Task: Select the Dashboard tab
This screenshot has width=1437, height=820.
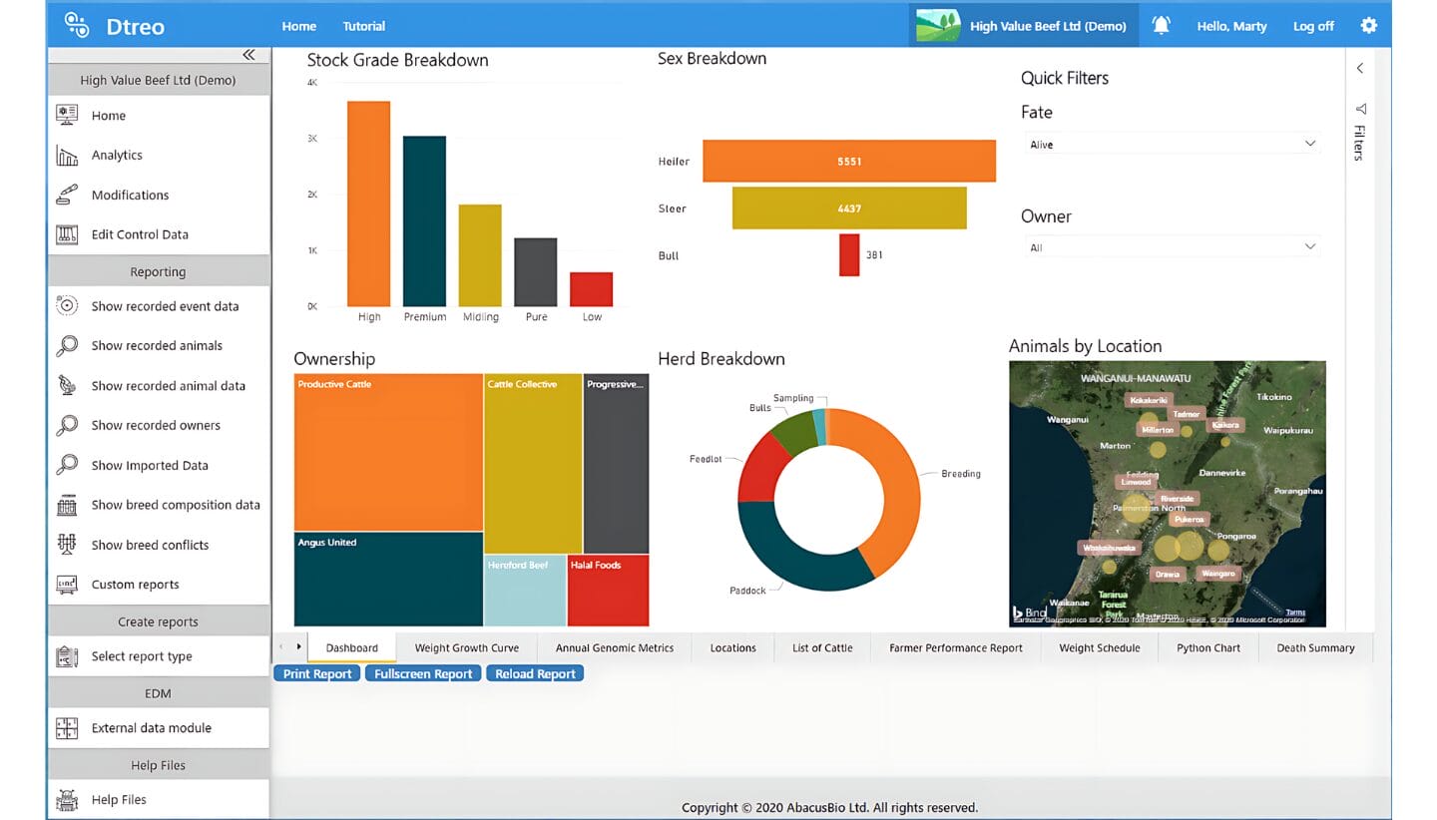Action: (x=352, y=647)
